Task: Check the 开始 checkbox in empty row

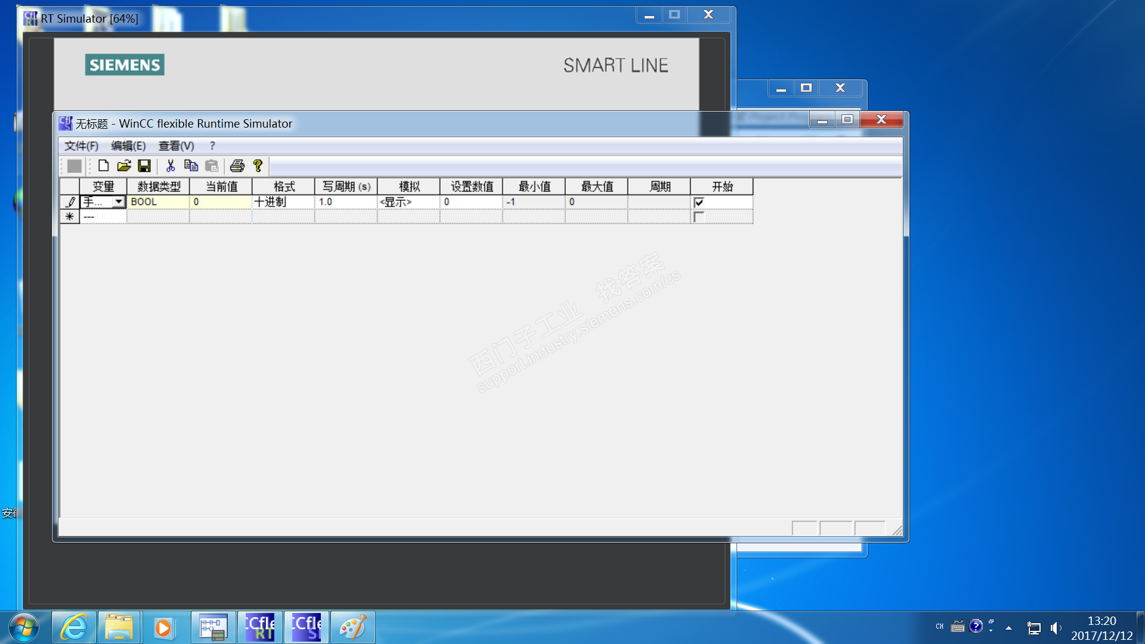Action: [x=699, y=217]
